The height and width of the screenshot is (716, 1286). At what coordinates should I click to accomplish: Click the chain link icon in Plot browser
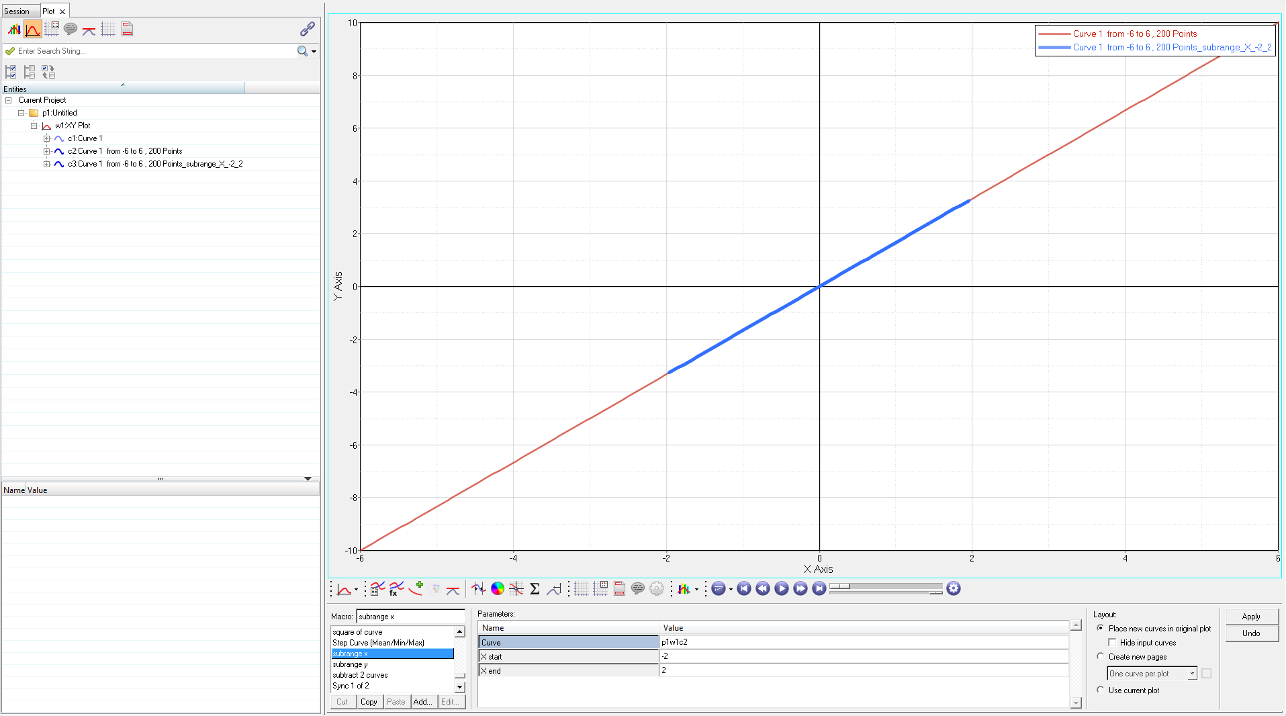tap(307, 29)
